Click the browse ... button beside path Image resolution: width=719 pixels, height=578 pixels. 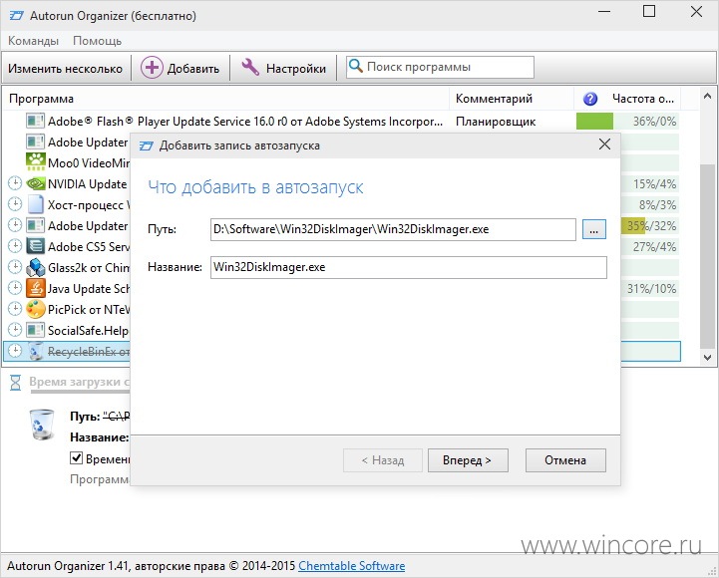point(593,229)
